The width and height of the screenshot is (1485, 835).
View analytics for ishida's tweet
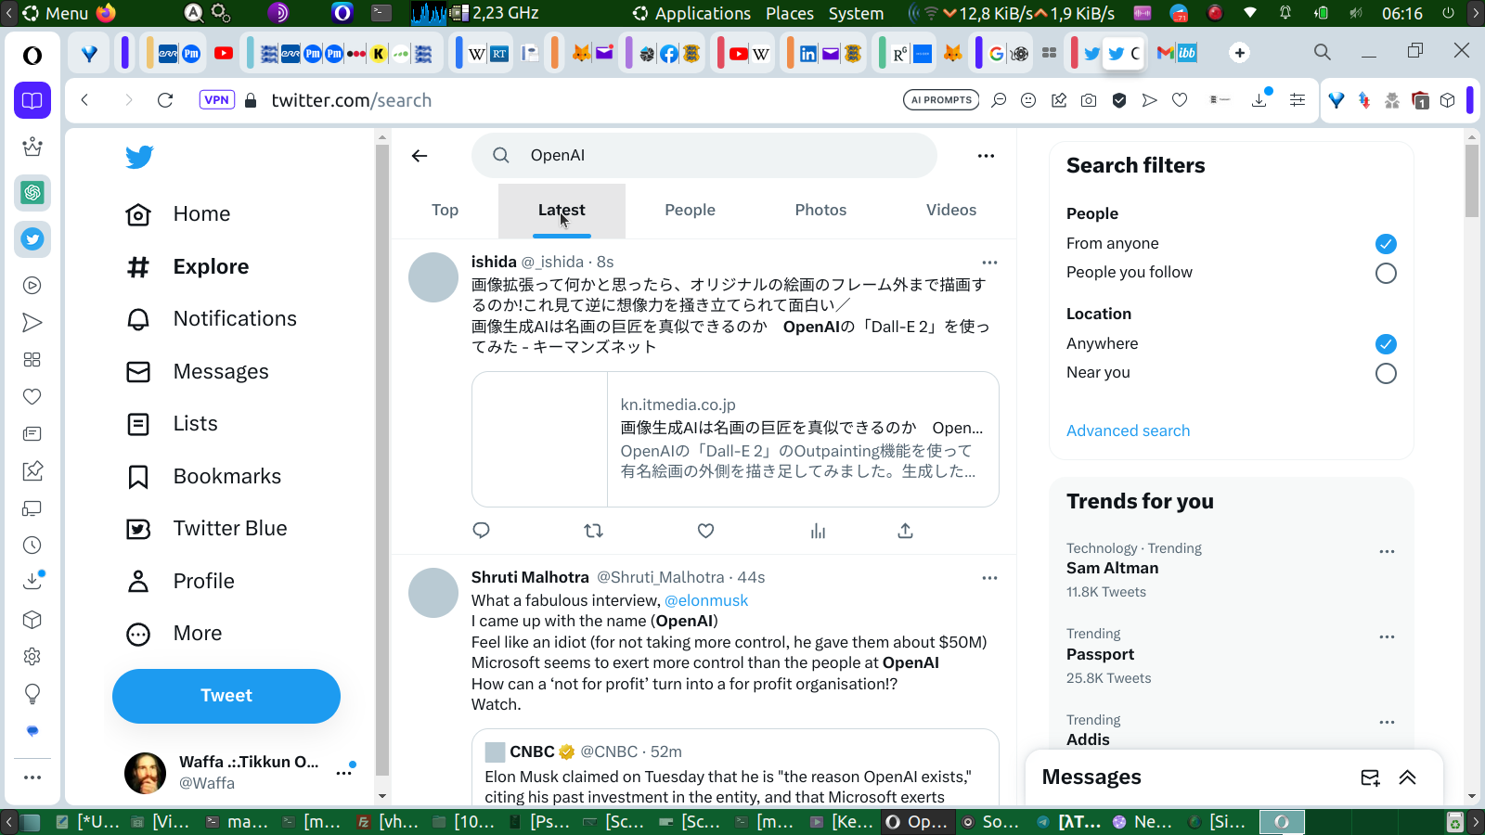pos(818,531)
